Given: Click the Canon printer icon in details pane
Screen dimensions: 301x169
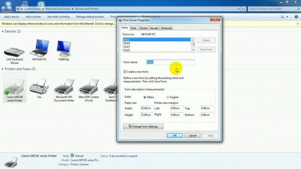Looking at the screenshot, I should (x=11, y=162).
